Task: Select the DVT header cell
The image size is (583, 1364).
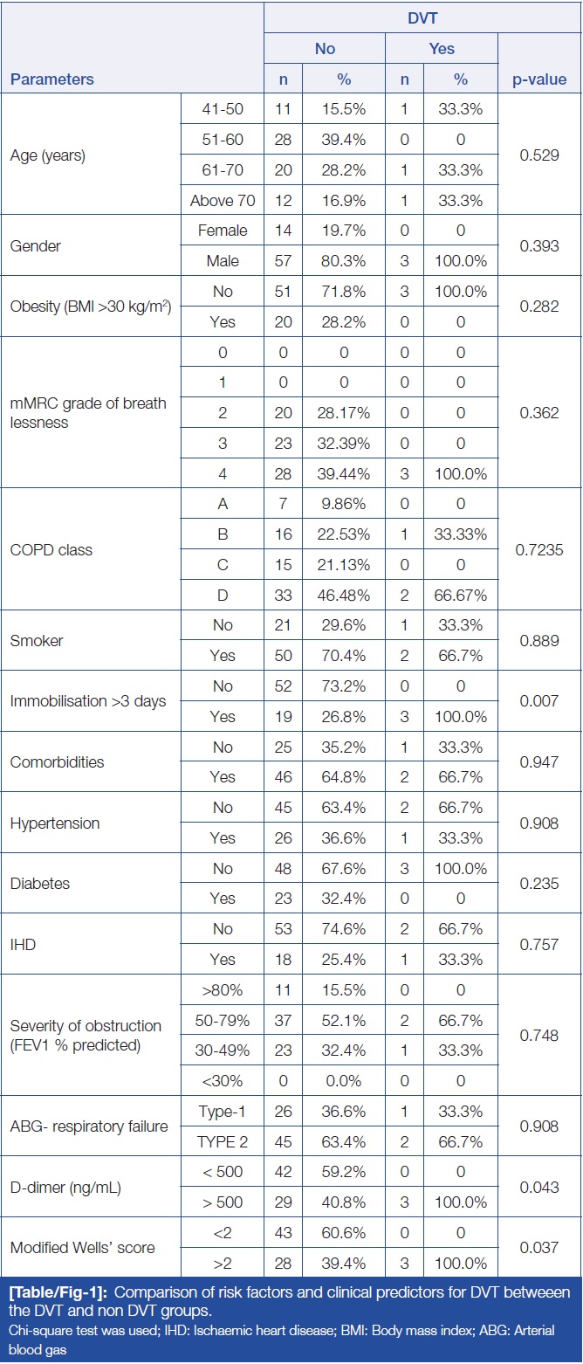Action: [x=422, y=17]
